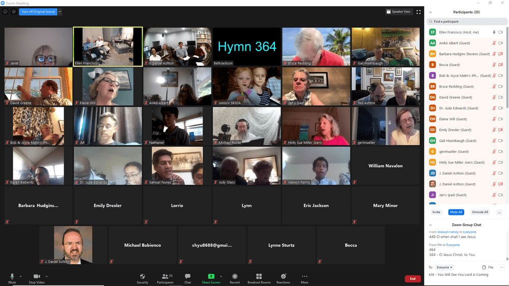Start recording with the Record icon

click(x=234, y=277)
